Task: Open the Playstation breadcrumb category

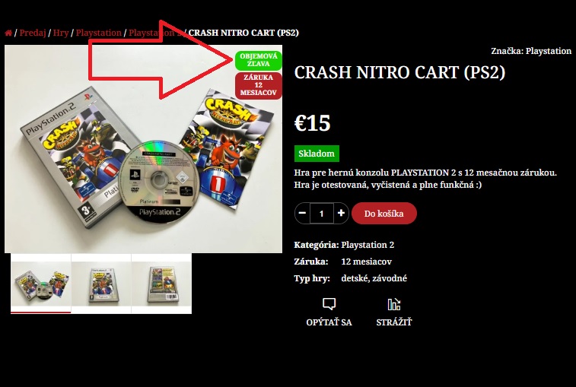Action: coord(98,33)
